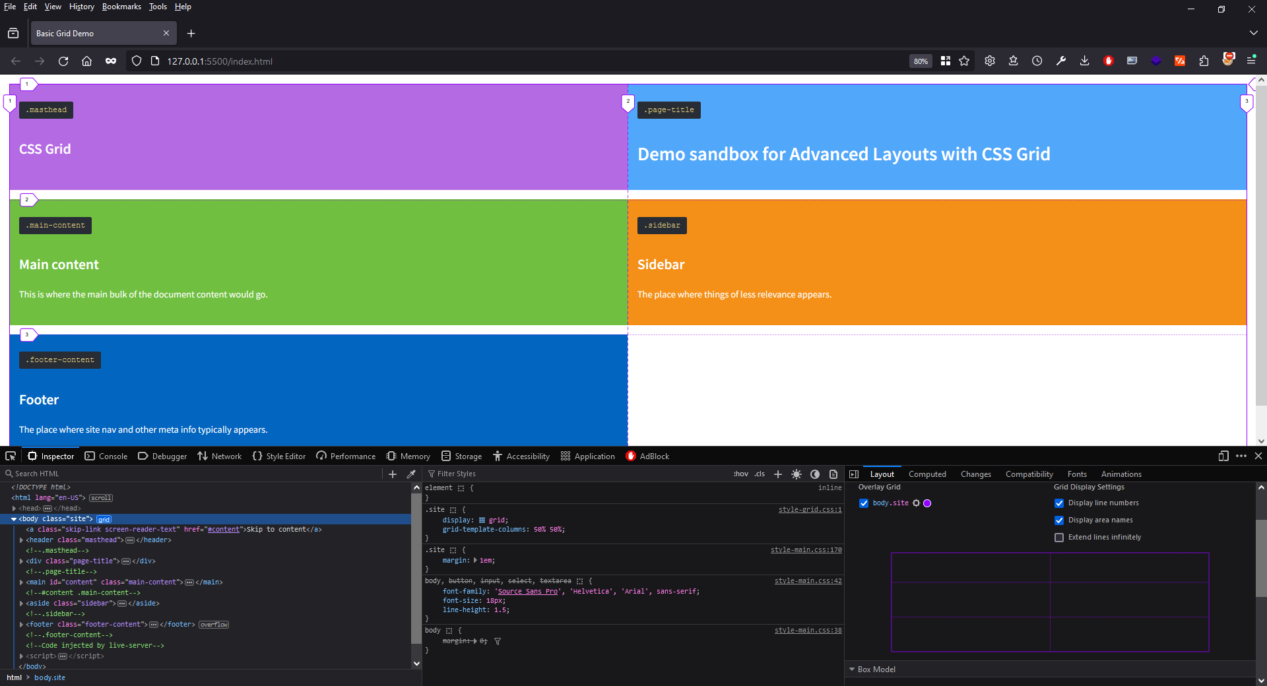Expand the div page-title node

click(x=21, y=561)
